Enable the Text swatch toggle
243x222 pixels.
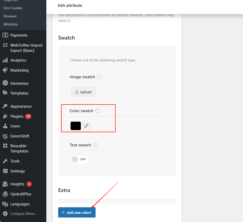coord(79,159)
